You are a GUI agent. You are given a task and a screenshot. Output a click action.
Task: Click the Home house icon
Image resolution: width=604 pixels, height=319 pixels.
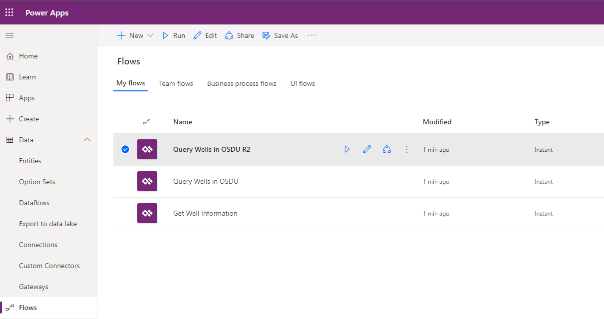9,56
